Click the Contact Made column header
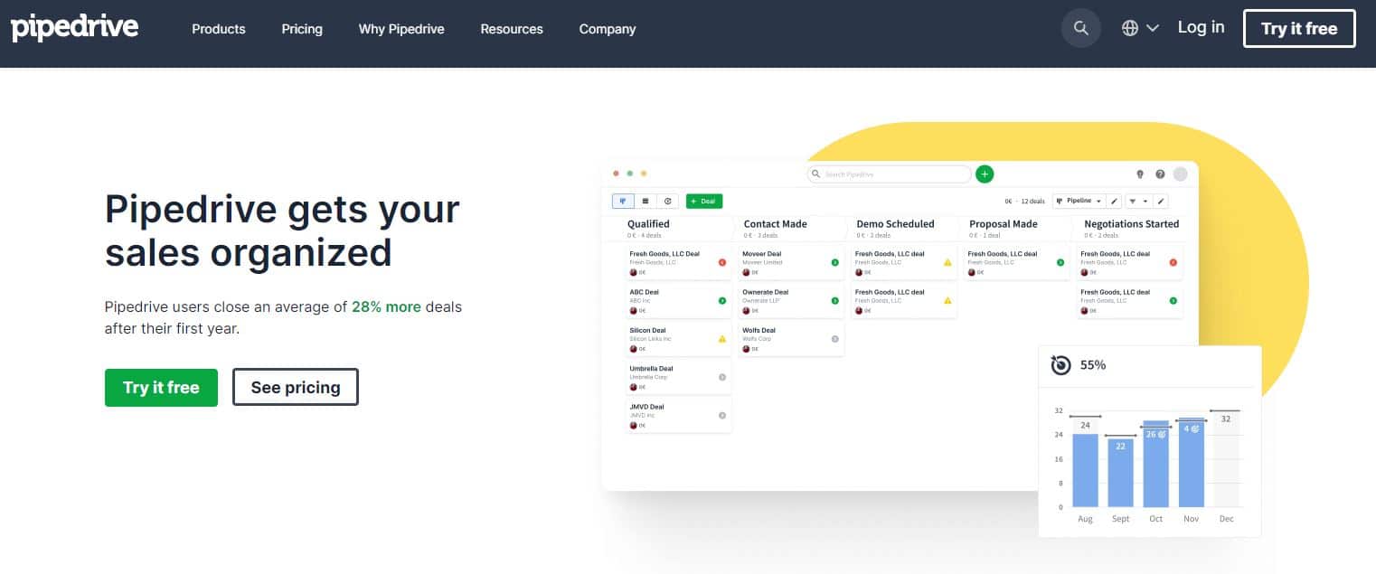The height and width of the screenshot is (574, 1376). click(x=775, y=223)
